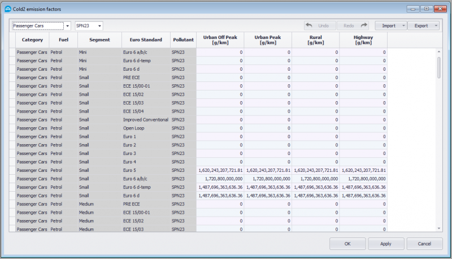This screenshot has height=259, width=452.
Task: Close the Cold2 emission factors window
Action: [440, 8]
